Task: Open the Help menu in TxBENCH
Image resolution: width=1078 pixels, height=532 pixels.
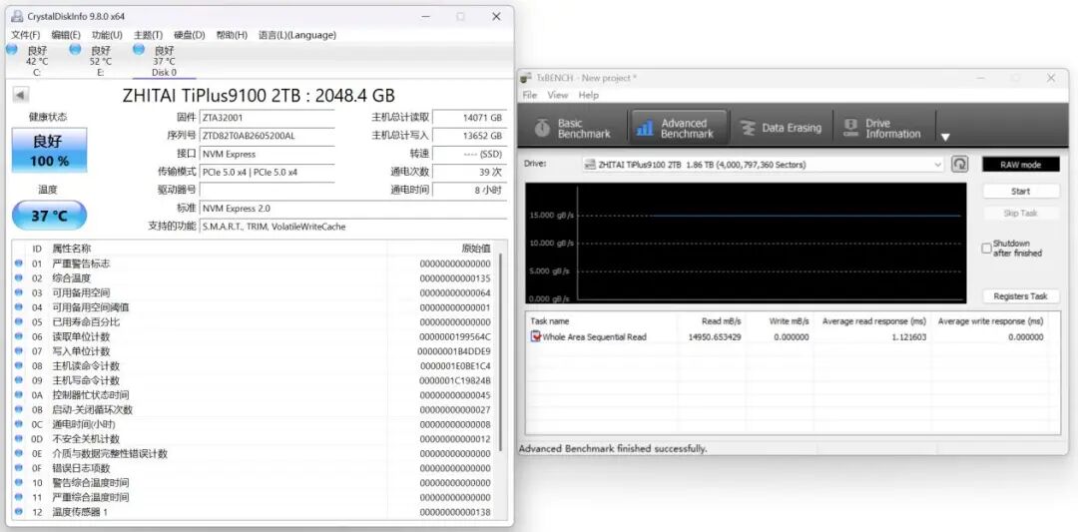Action: pos(589,95)
